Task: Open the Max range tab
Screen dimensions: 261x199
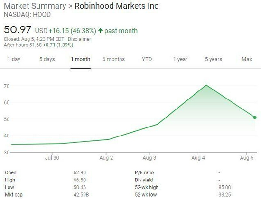Action: (x=247, y=59)
